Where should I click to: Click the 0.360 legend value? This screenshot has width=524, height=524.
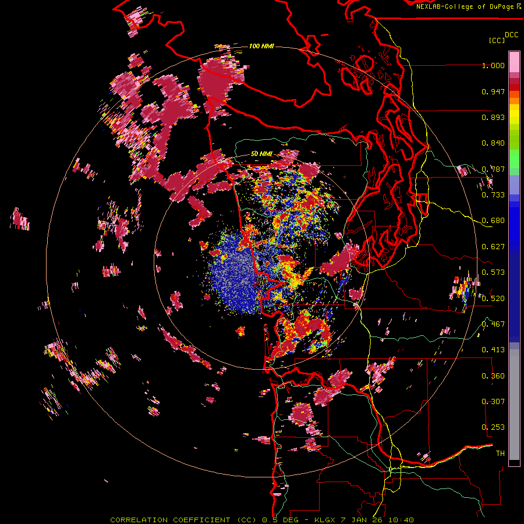pos(493,376)
